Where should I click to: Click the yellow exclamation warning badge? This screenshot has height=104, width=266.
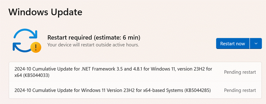[x=36, y=47]
